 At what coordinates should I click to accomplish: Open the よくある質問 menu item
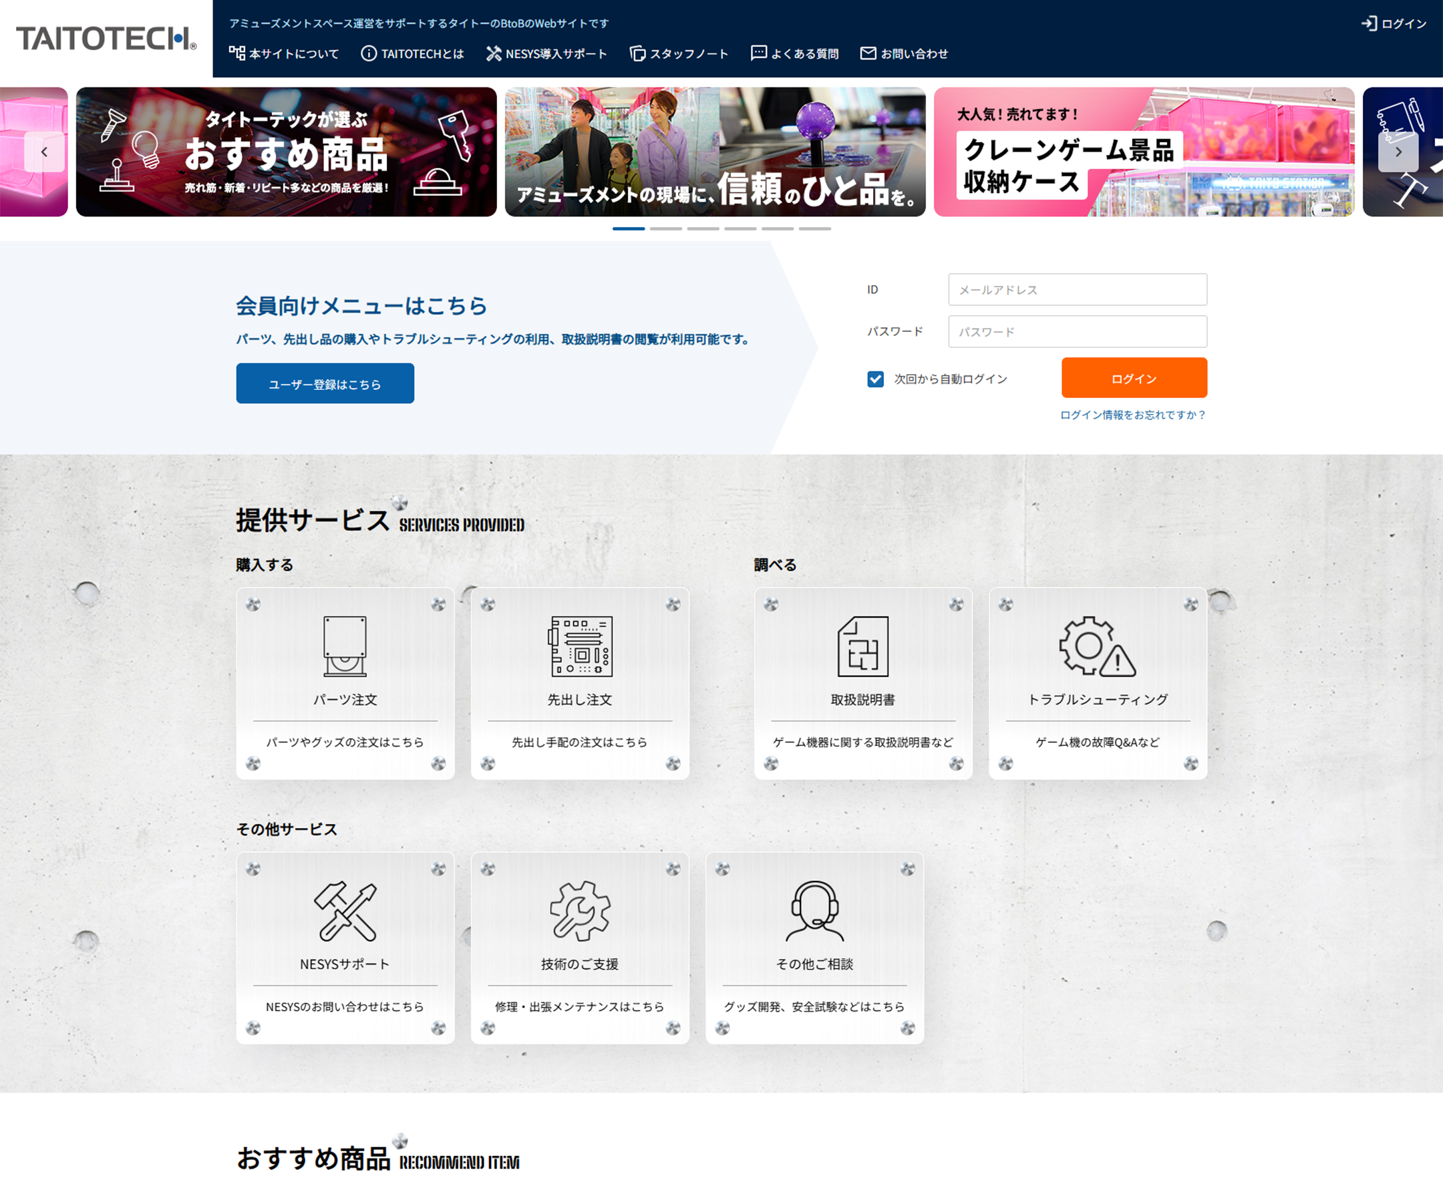[795, 53]
